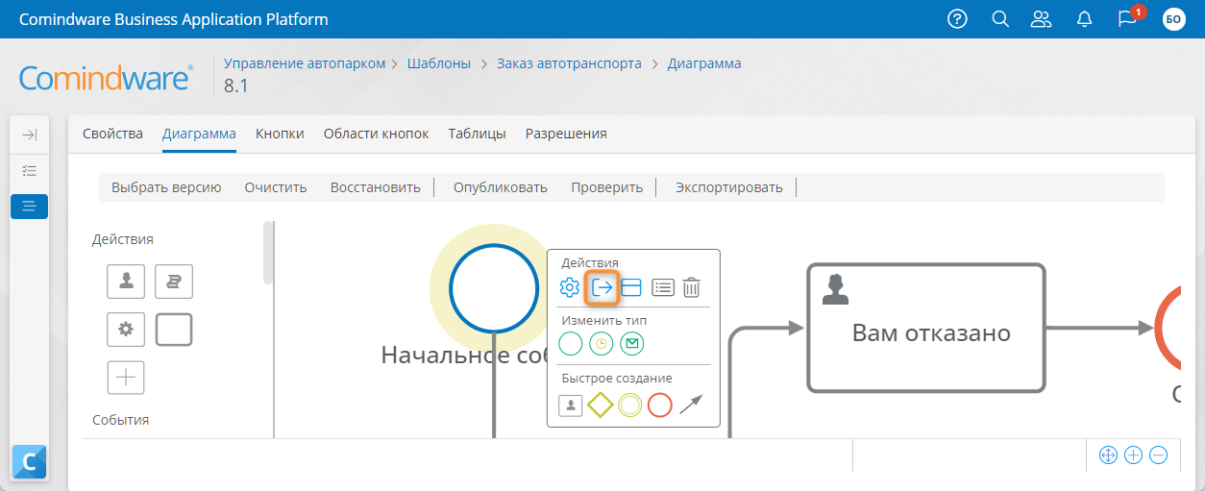
Task: Open the task checklist icon in the sidebar
Action: [29, 170]
